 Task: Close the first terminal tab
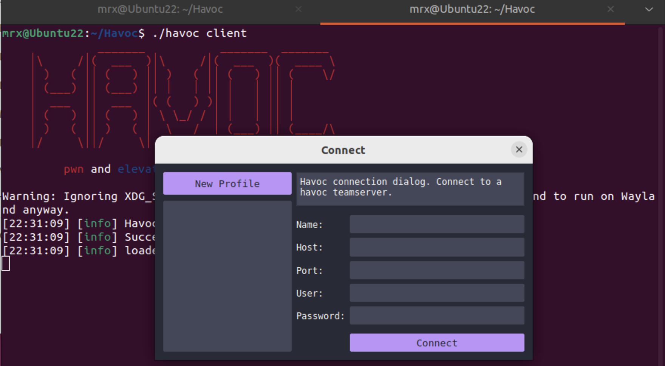click(298, 9)
